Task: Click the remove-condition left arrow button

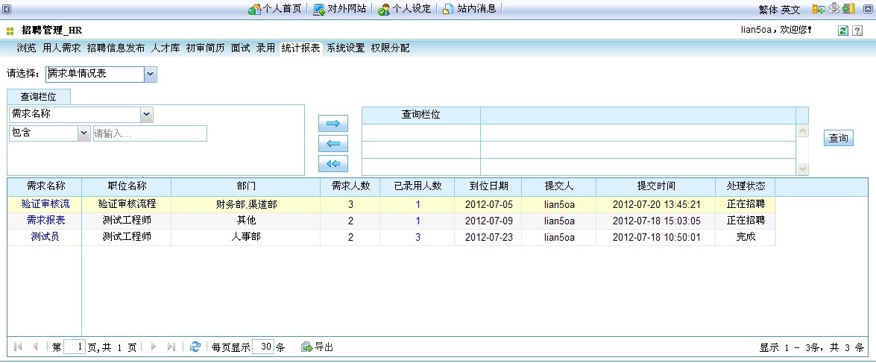Action: tap(333, 144)
